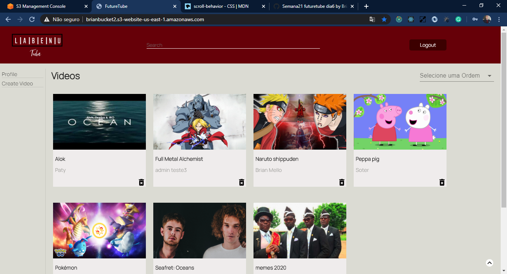Click the Pokémon title text
This screenshot has width=507, height=274.
[x=66, y=268]
